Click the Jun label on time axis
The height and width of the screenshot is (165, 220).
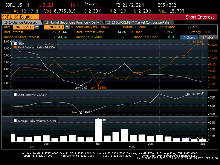(150, 144)
